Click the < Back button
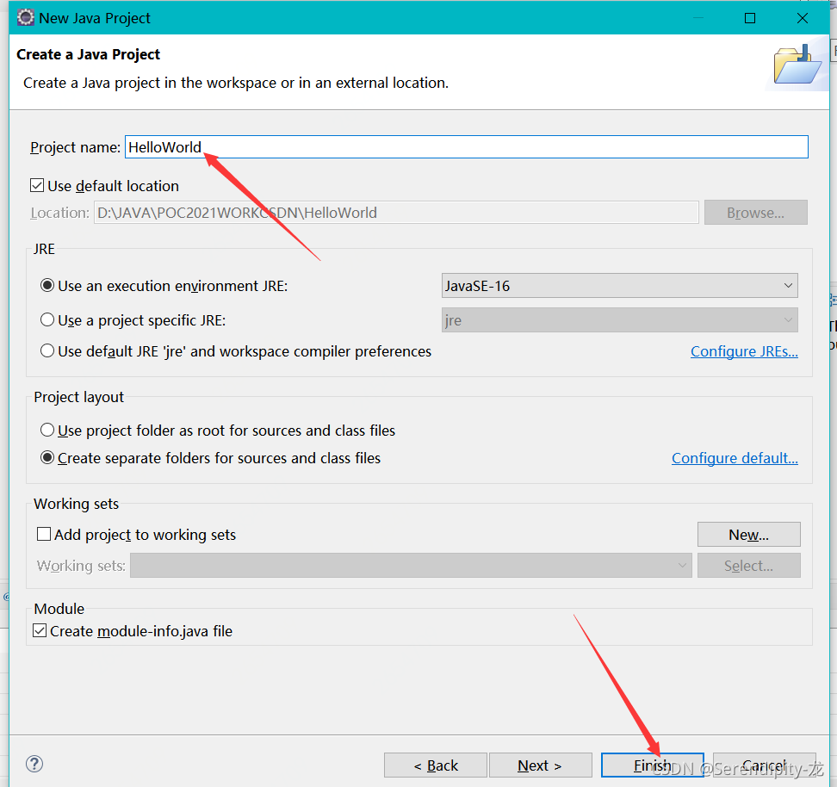This screenshot has width=837, height=787. 436,765
